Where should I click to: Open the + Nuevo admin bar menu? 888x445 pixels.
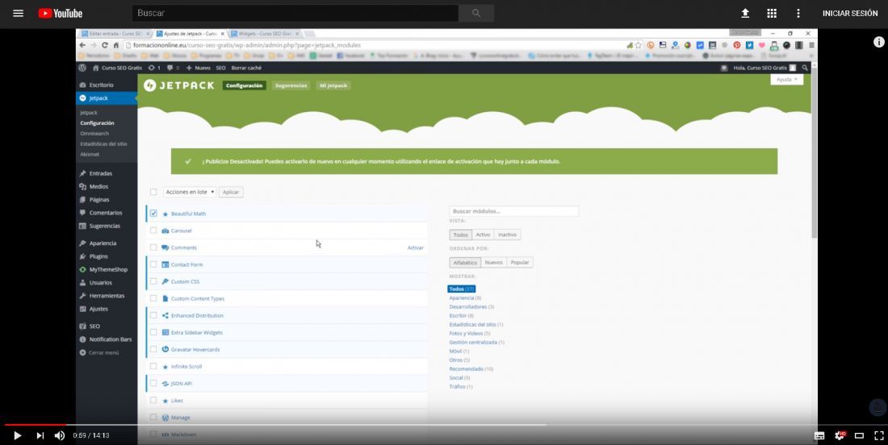[199, 68]
